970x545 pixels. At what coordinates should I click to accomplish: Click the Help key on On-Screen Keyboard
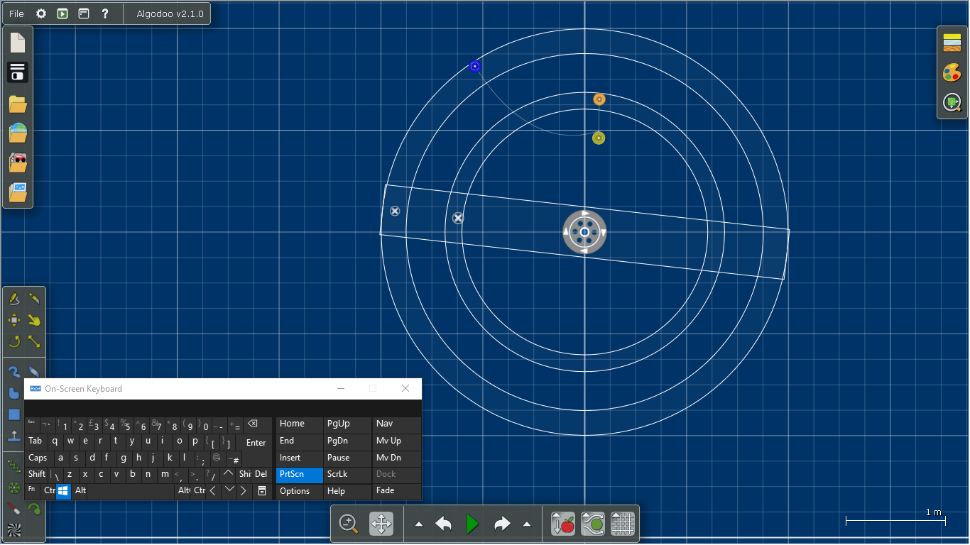pos(347,491)
